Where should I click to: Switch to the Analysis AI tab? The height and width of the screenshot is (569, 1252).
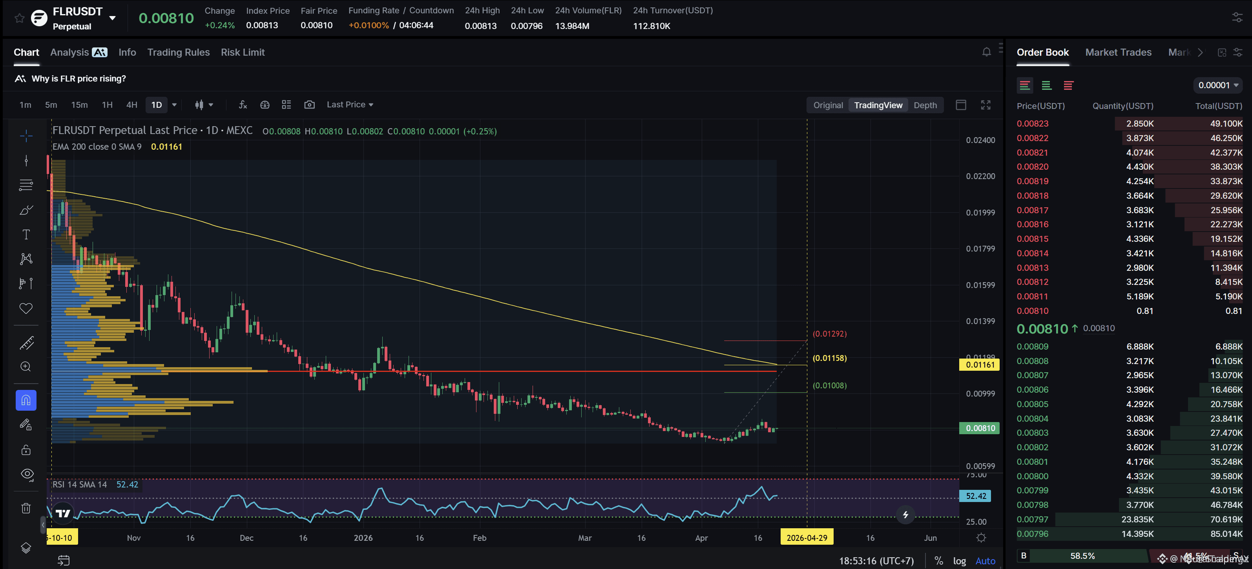tap(78, 52)
